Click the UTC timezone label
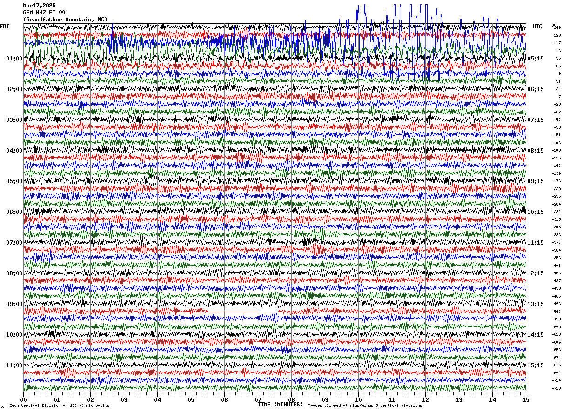 coord(537,27)
